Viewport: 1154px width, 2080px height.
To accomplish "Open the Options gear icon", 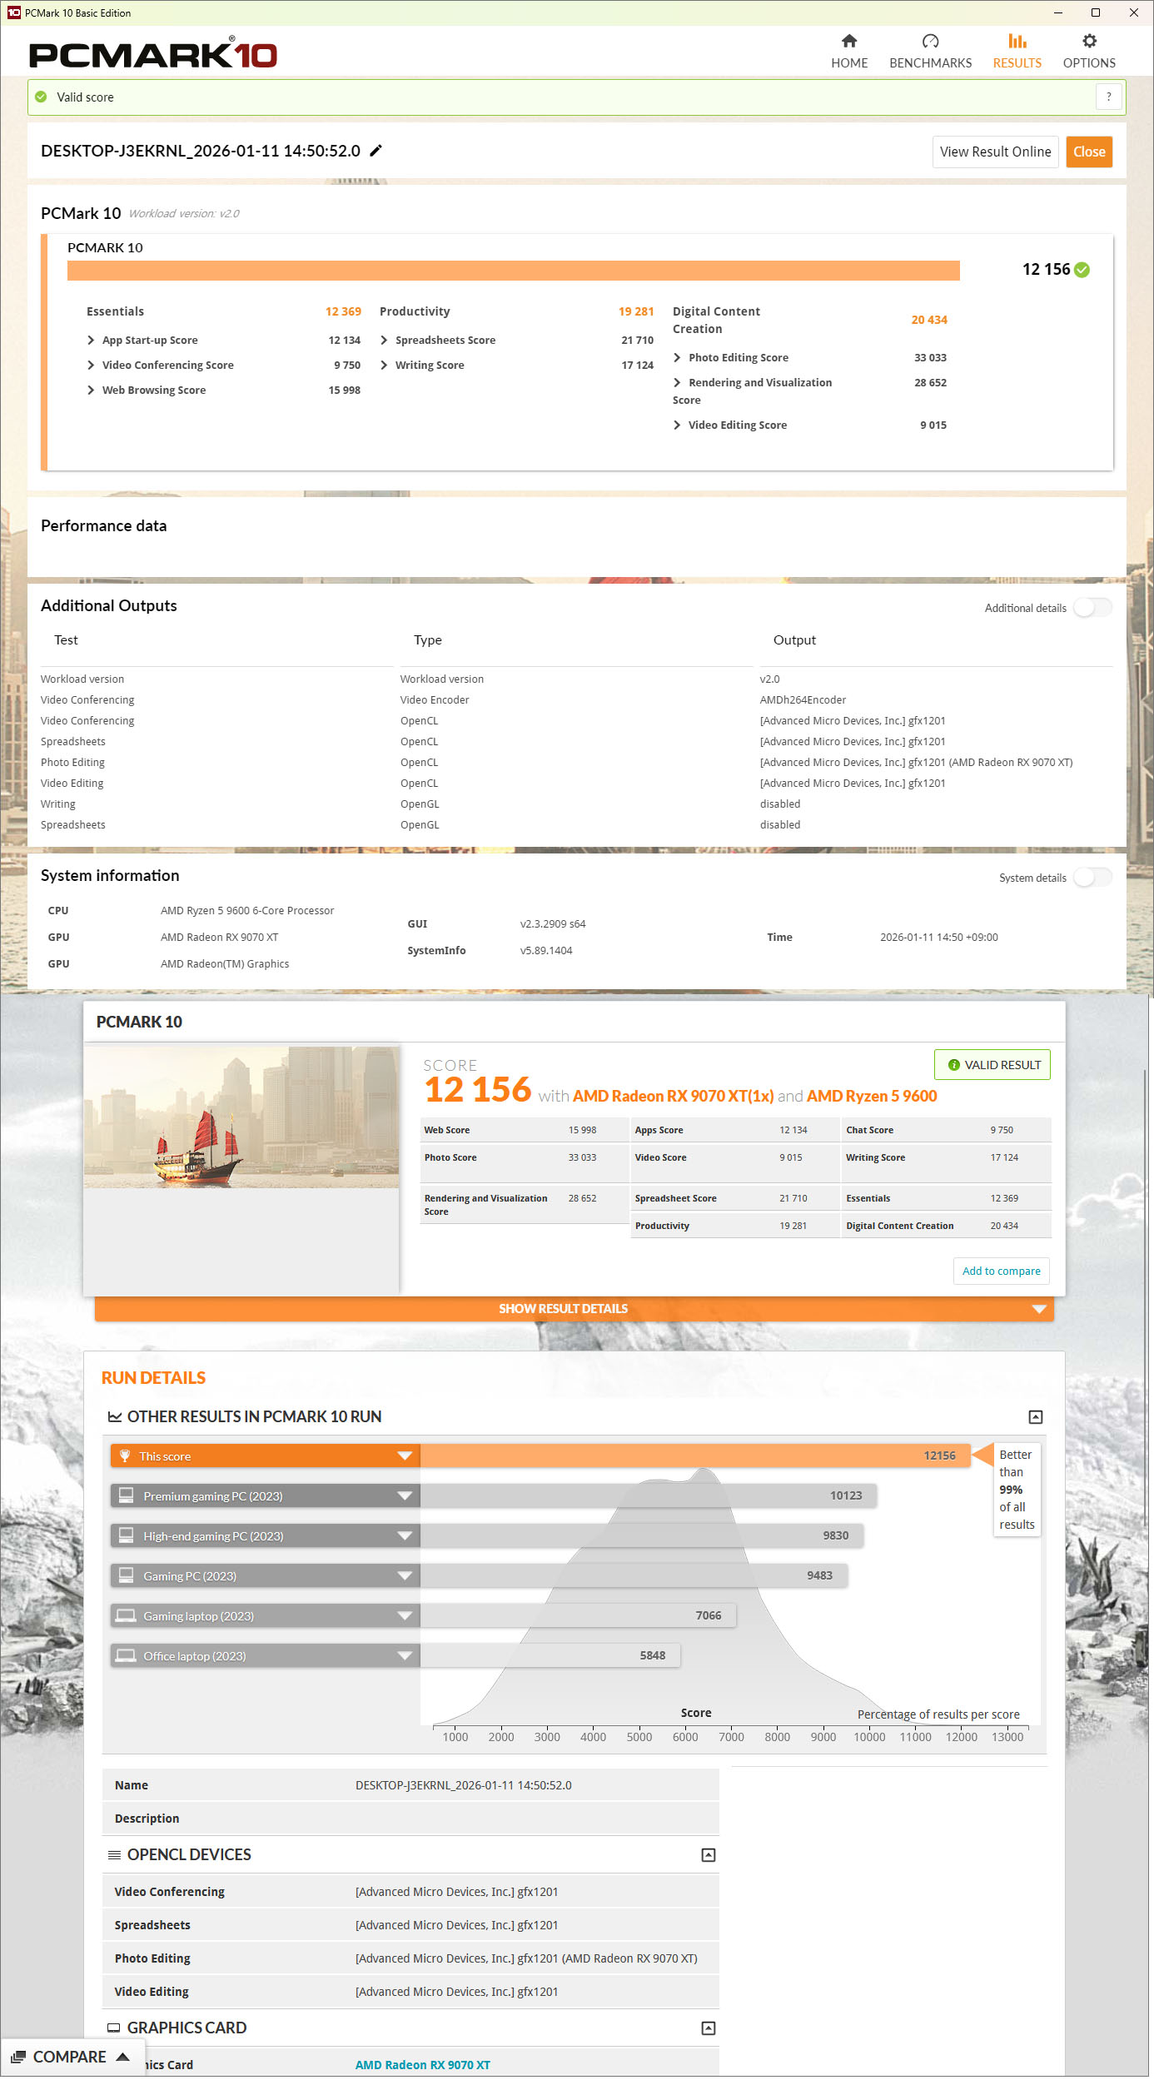I will point(1089,41).
